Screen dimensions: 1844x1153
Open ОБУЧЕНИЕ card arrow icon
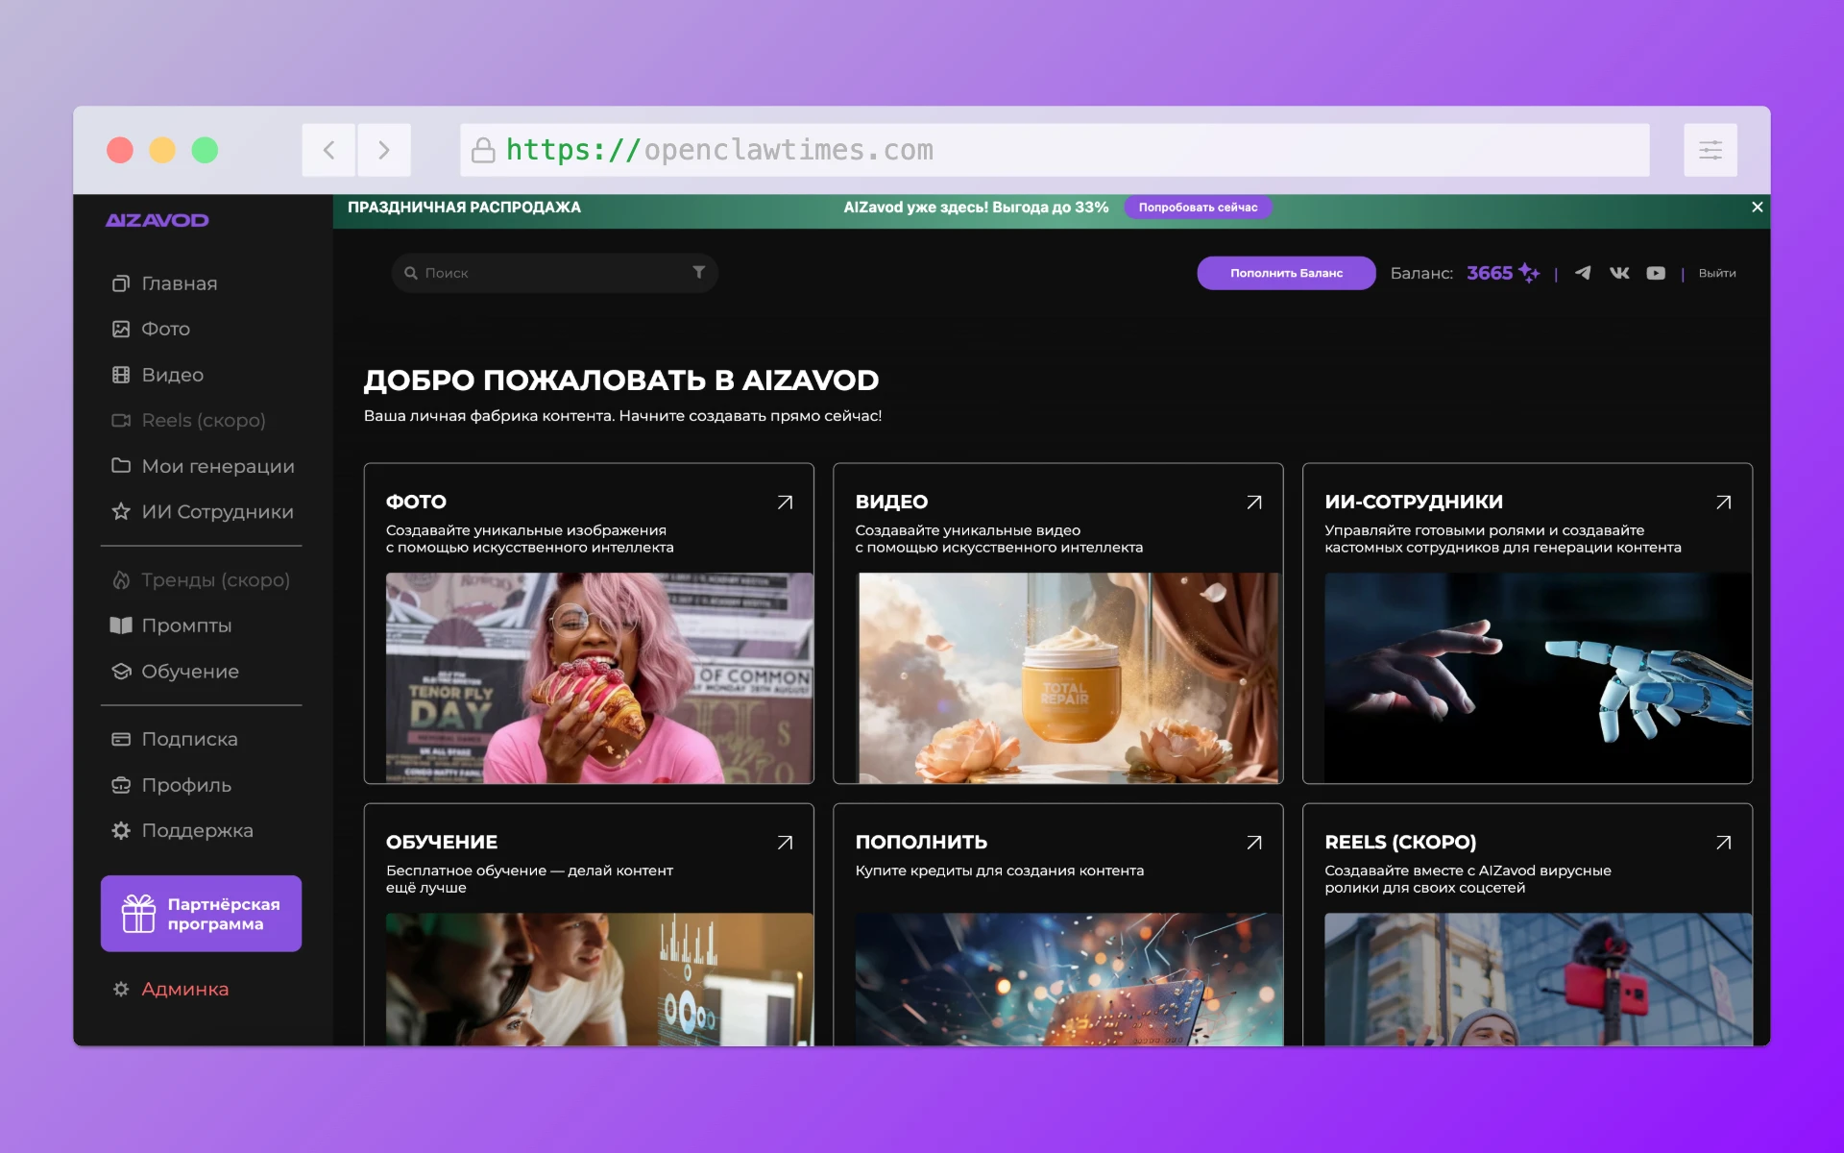tap(785, 843)
